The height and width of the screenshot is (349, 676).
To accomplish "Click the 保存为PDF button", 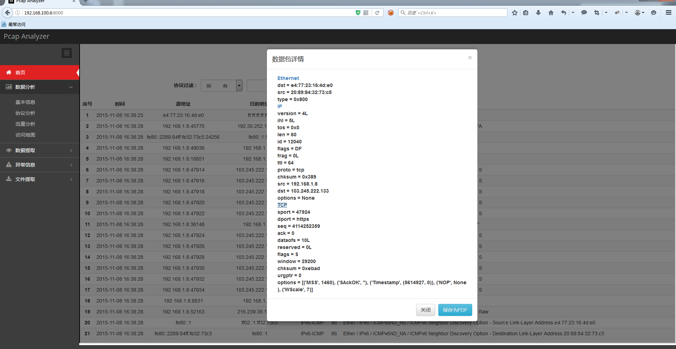I will click(x=455, y=310).
